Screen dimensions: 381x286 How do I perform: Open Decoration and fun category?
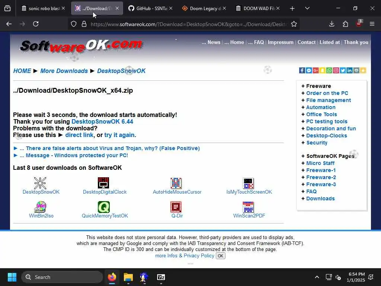tap(331, 128)
